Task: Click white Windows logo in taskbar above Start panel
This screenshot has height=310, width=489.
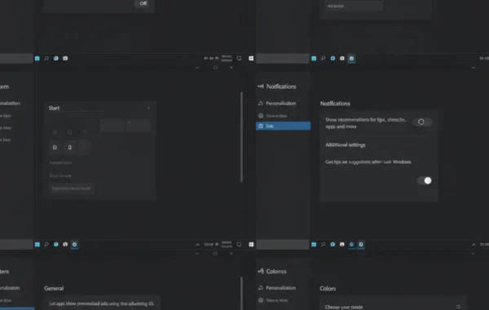Action: pos(251,59)
